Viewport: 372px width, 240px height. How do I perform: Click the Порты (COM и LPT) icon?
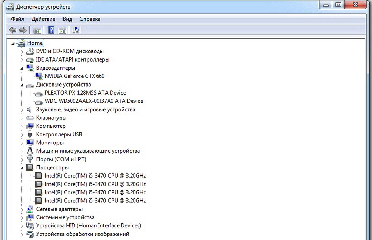tap(30, 159)
